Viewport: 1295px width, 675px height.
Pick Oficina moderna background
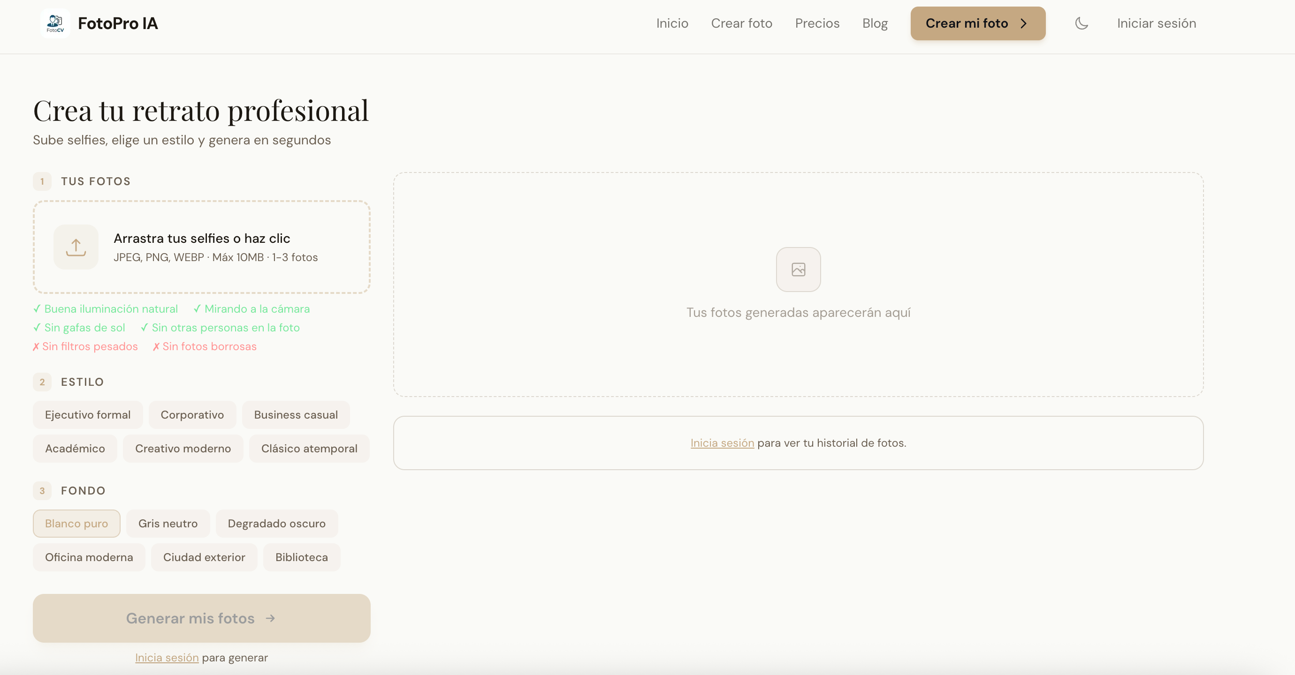coord(89,557)
